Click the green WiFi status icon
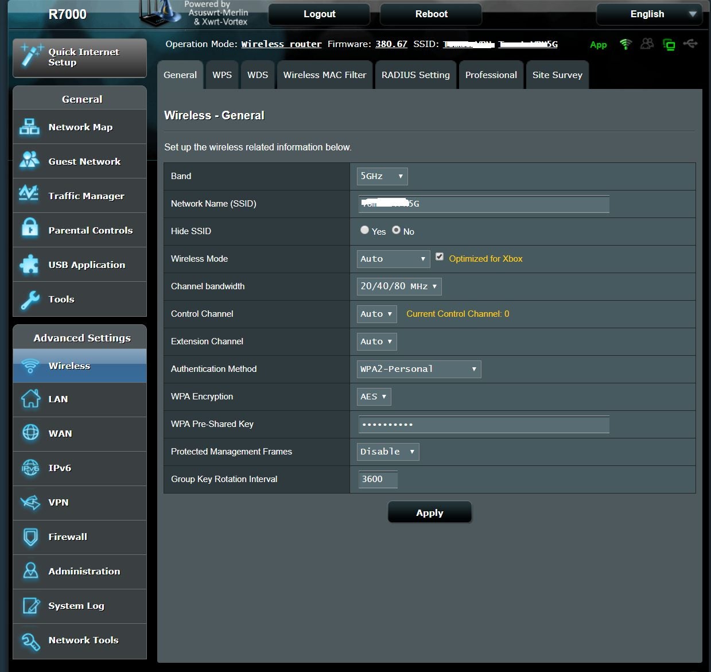Screen dimensions: 711x672 tap(625, 44)
